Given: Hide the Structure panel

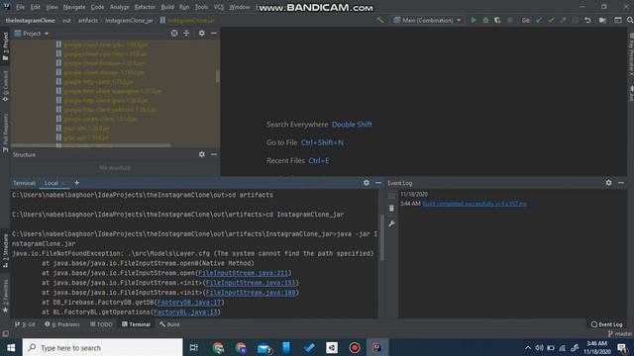Looking at the screenshot, I should [x=214, y=154].
